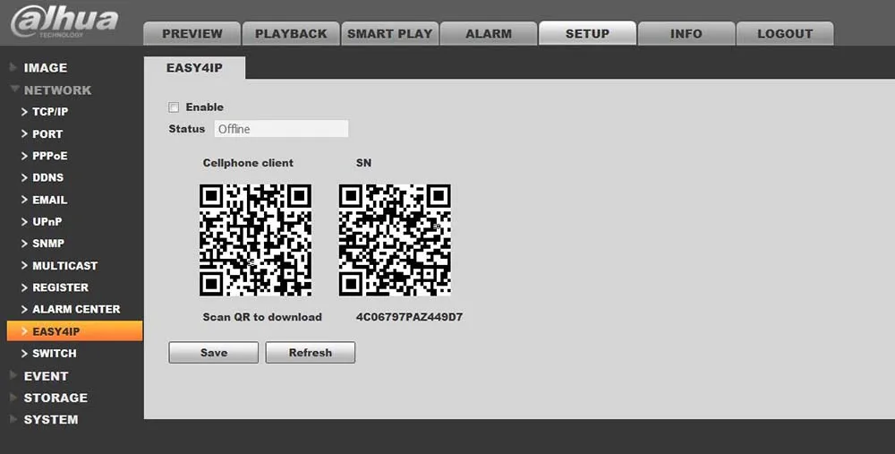Open SWITCH settings

55,354
